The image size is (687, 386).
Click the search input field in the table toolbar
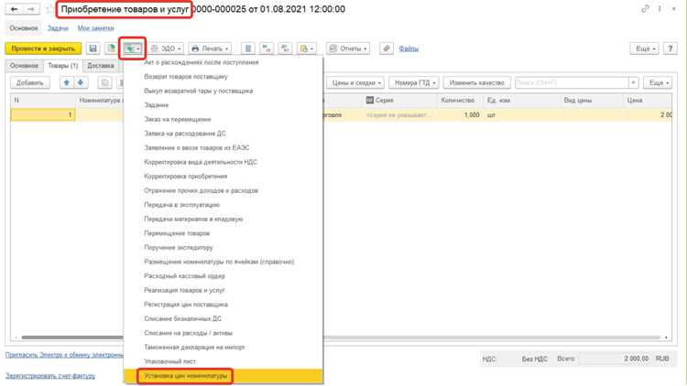click(x=572, y=82)
